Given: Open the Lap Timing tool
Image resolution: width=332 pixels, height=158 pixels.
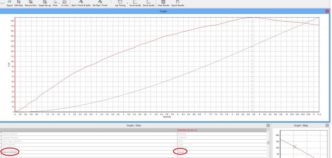Looking at the screenshot, I should pyautogui.click(x=120, y=3).
